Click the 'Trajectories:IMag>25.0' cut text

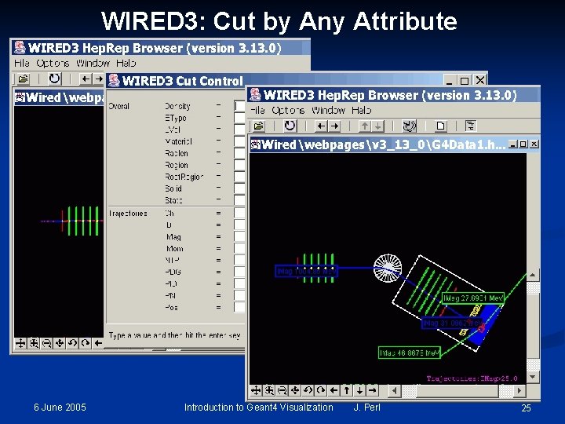(x=472, y=378)
